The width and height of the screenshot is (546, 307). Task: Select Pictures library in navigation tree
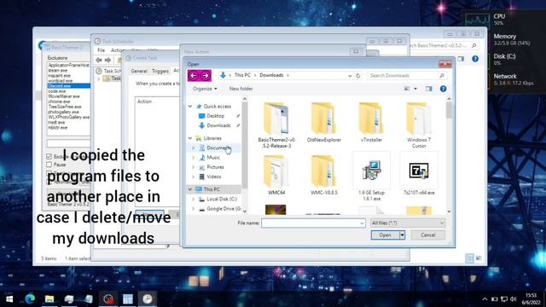[215, 167]
